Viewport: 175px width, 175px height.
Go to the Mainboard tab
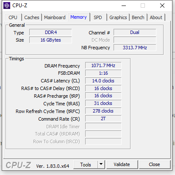click(55, 17)
